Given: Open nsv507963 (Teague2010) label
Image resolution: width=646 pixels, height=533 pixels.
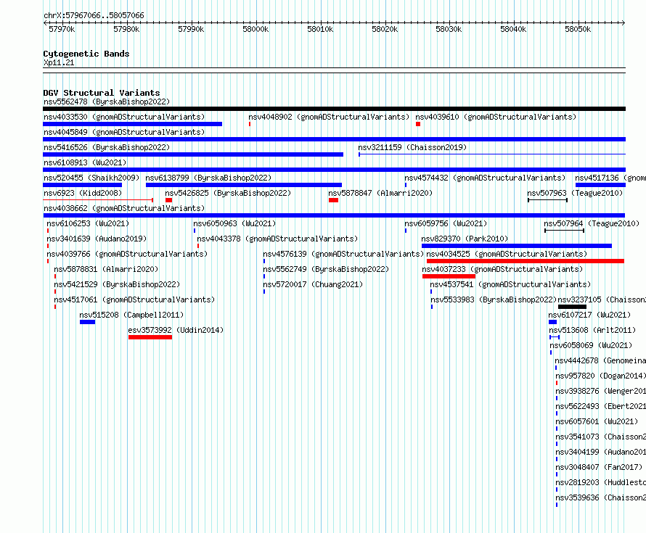Looking at the screenshot, I should (x=575, y=193).
